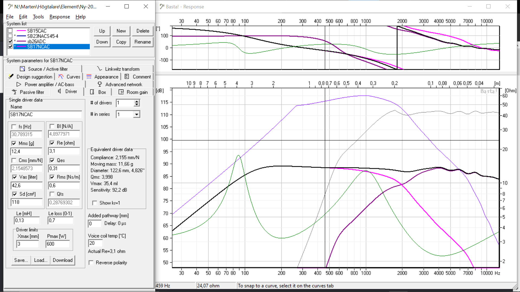
Task: Click the magenta color line of SB15CAC
Action: tap(21, 31)
